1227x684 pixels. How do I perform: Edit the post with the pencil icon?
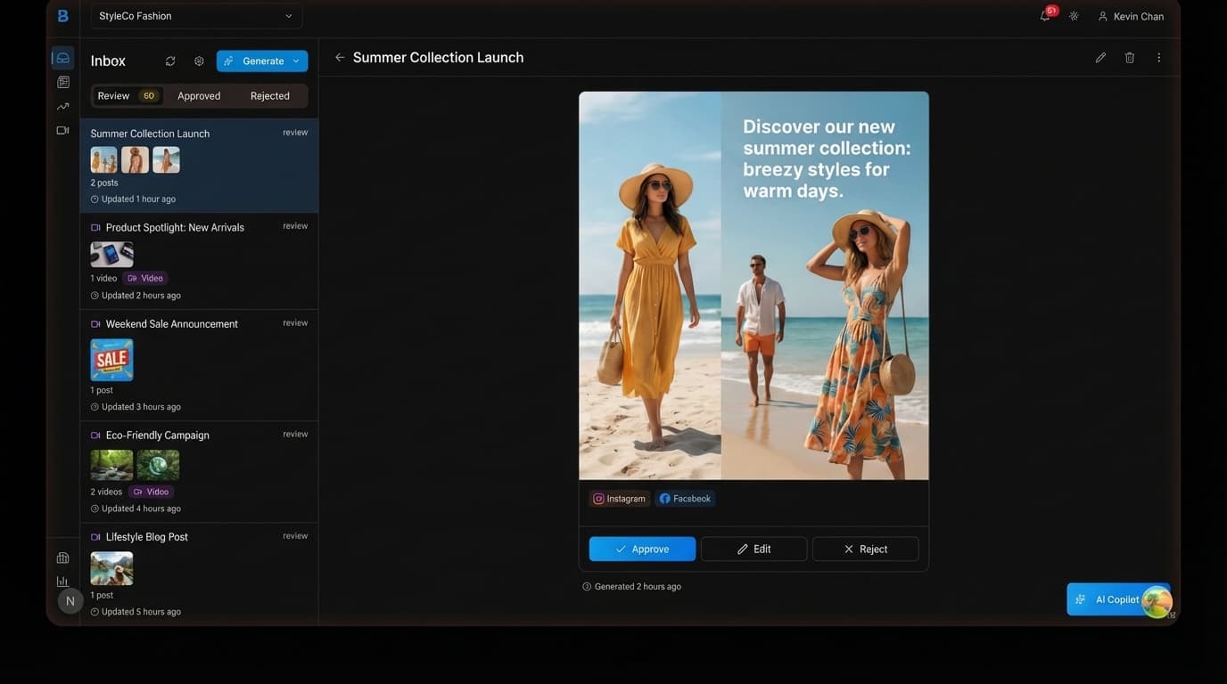pyautogui.click(x=1099, y=56)
